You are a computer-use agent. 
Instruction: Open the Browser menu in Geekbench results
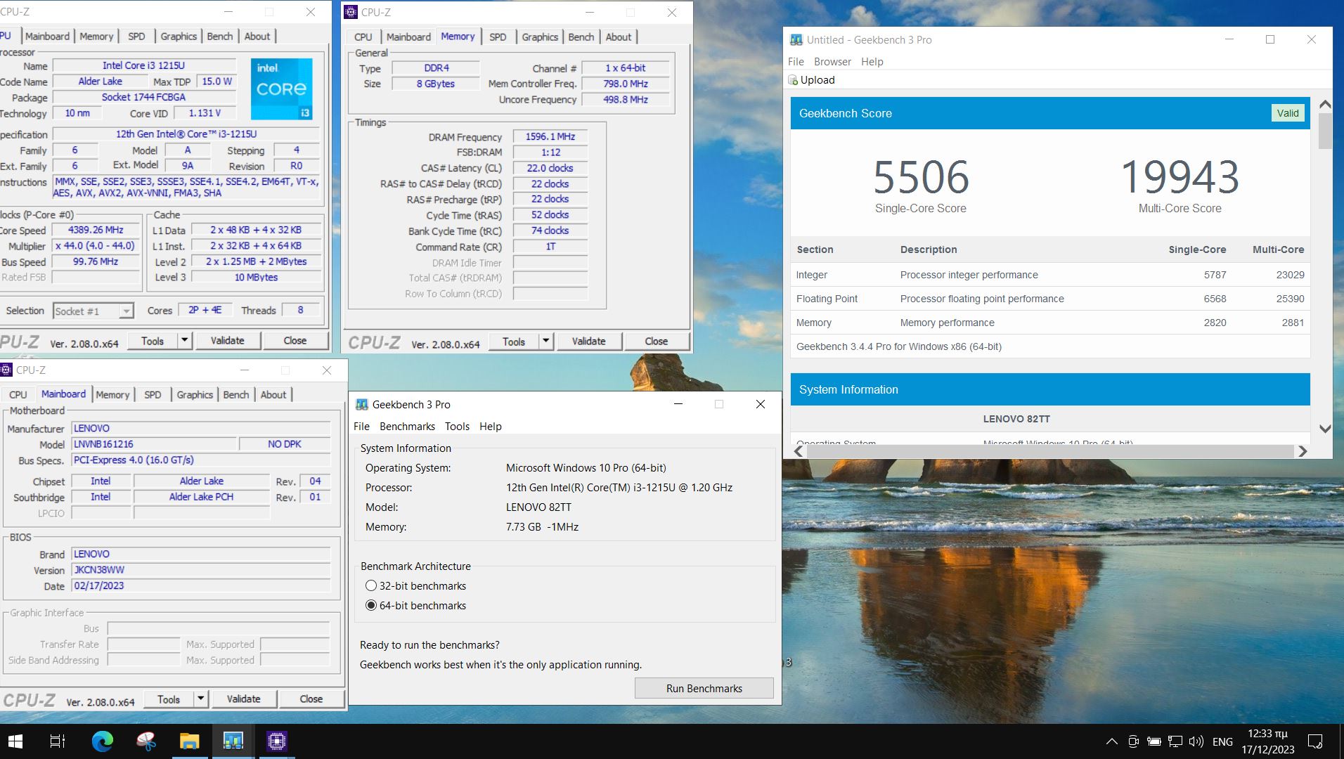[x=832, y=62]
